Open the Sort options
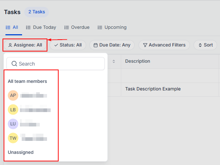 (x=205, y=45)
